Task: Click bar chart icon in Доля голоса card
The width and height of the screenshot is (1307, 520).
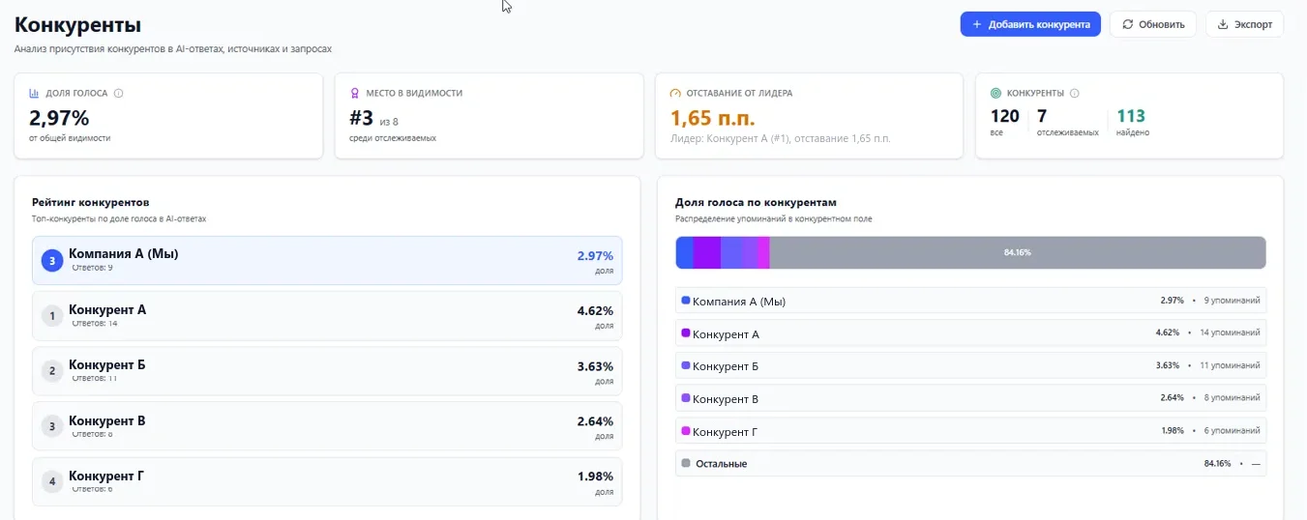Action: click(x=35, y=94)
